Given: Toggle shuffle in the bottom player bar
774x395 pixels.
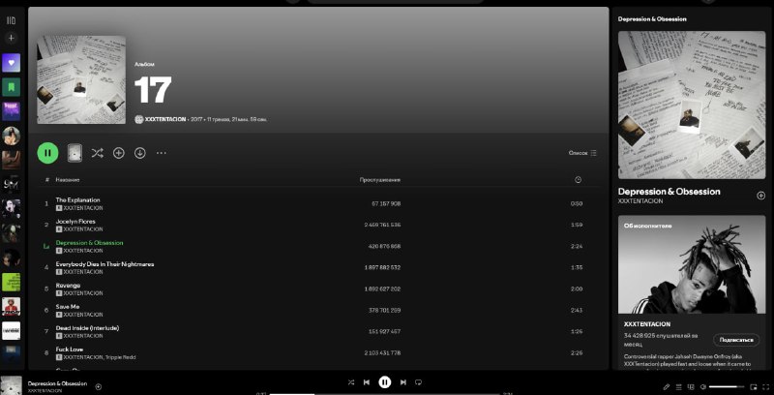Looking at the screenshot, I should [351, 382].
